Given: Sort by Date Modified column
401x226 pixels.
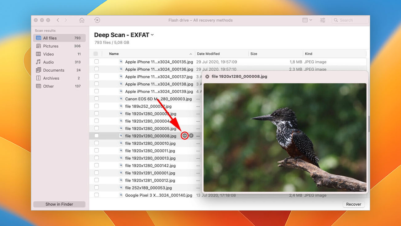Looking at the screenshot, I should (208, 54).
